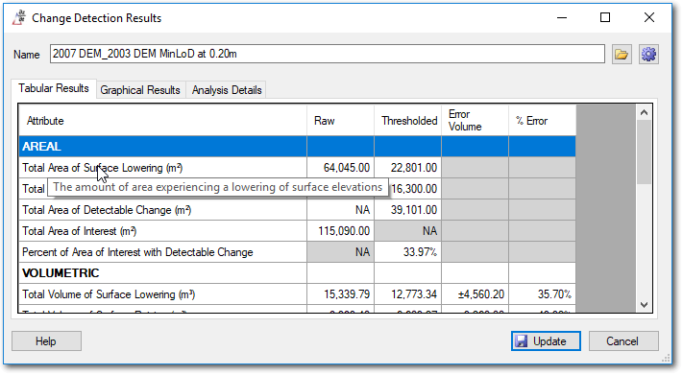Maximize the Change Detection Results window
Screen dimensions: 683x375
click(x=605, y=18)
